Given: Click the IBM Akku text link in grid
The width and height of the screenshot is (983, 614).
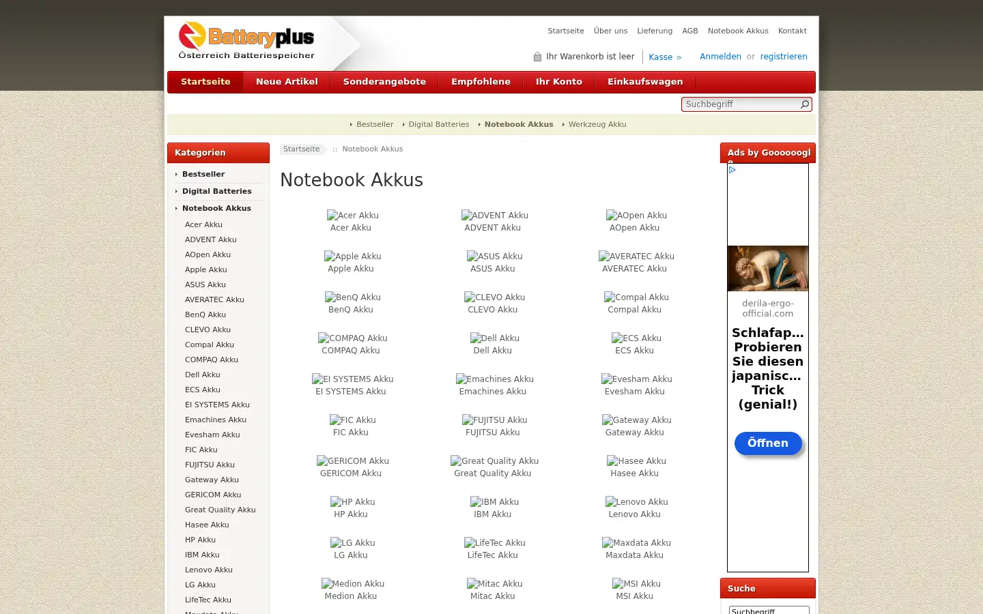Looking at the screenshot, I should tap(493, 514).
